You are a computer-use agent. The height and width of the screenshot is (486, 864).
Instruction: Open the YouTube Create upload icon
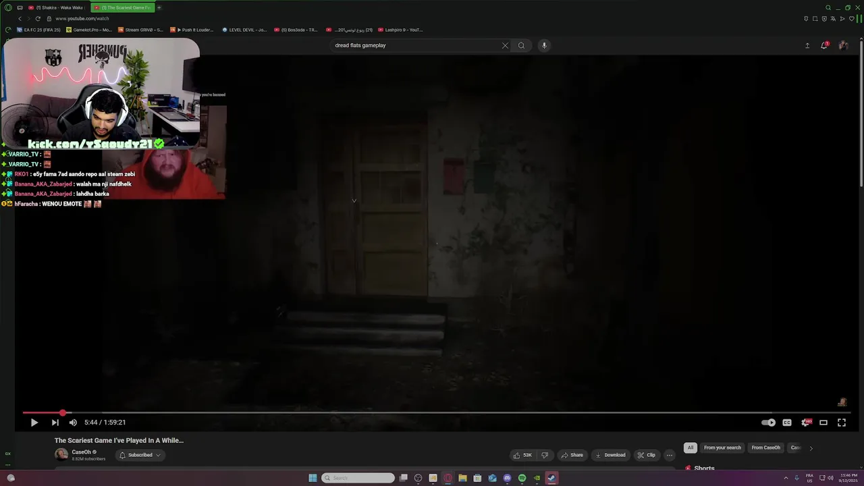coord(807,45)
